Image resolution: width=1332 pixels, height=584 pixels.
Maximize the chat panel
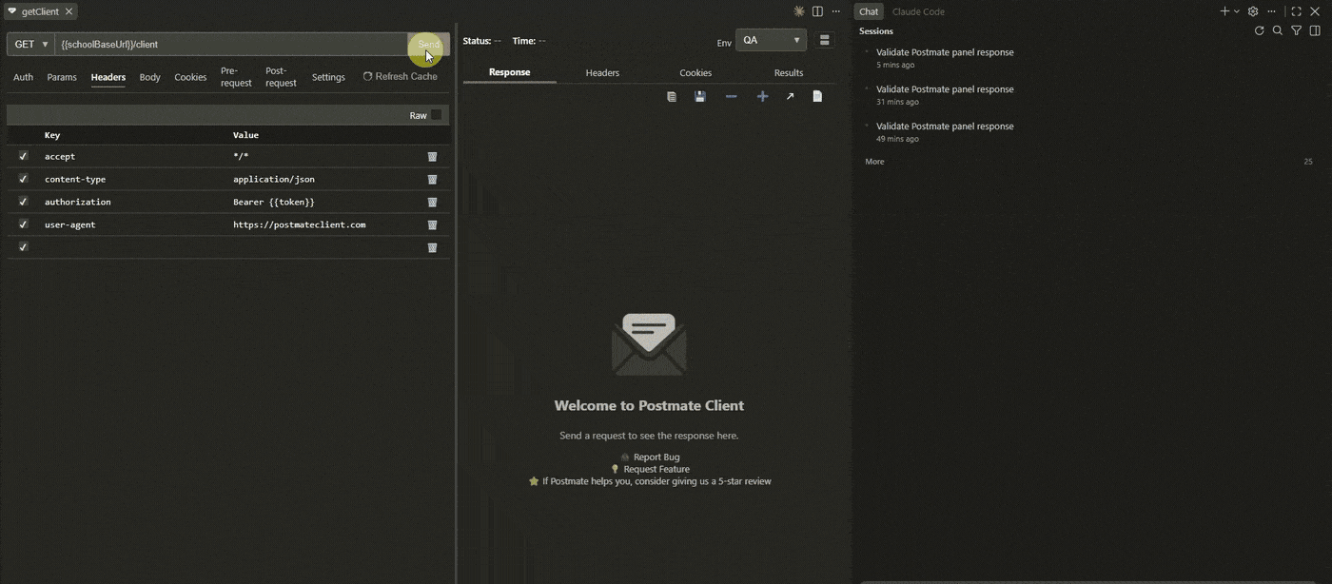tap(1296, 11)
